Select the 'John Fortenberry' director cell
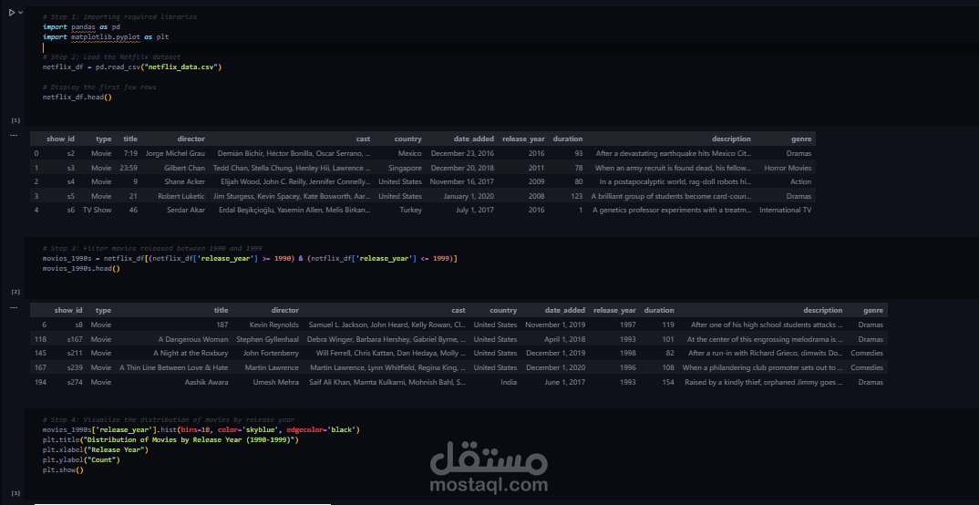Viewport: 979px width, 505px height. pyautogui.click(x=271, y=354)
